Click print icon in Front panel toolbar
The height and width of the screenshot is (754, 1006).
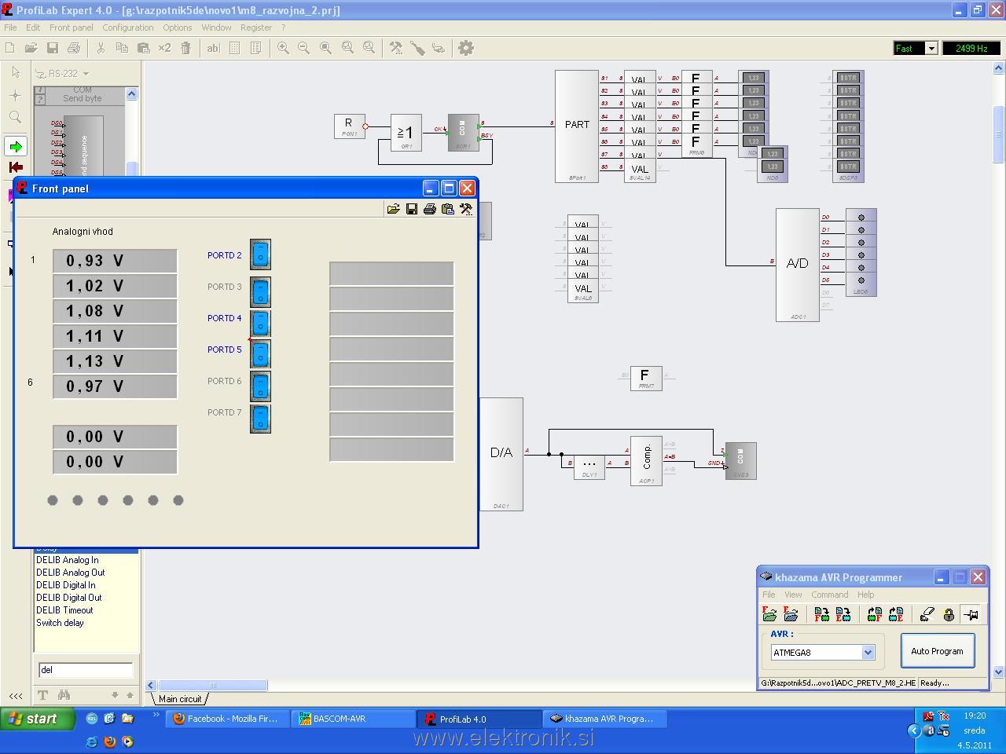click(429, 209)
